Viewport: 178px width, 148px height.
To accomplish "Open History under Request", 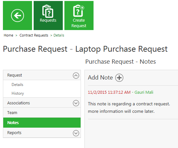I will 18,93.
